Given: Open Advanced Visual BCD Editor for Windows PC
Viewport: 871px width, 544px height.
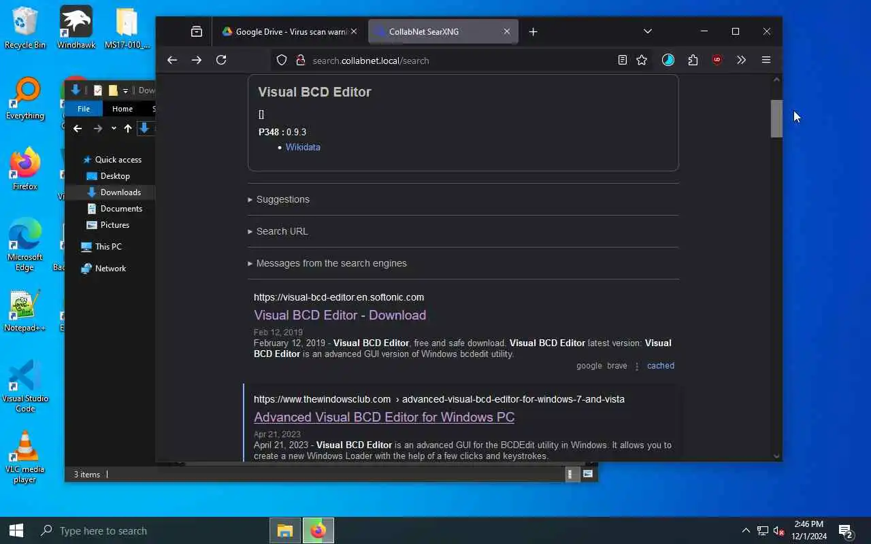Looking at the screenshot, I should click(384, 417).
